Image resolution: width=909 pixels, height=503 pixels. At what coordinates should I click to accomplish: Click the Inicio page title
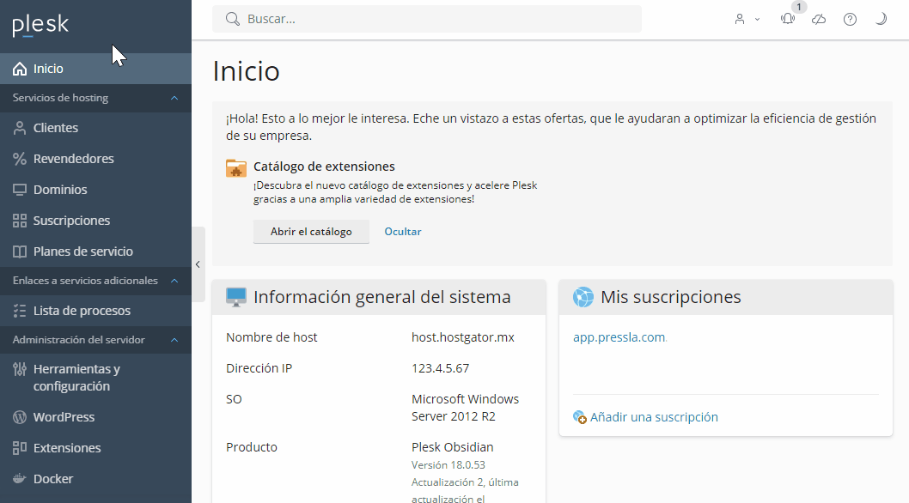[x=247, y=71]
